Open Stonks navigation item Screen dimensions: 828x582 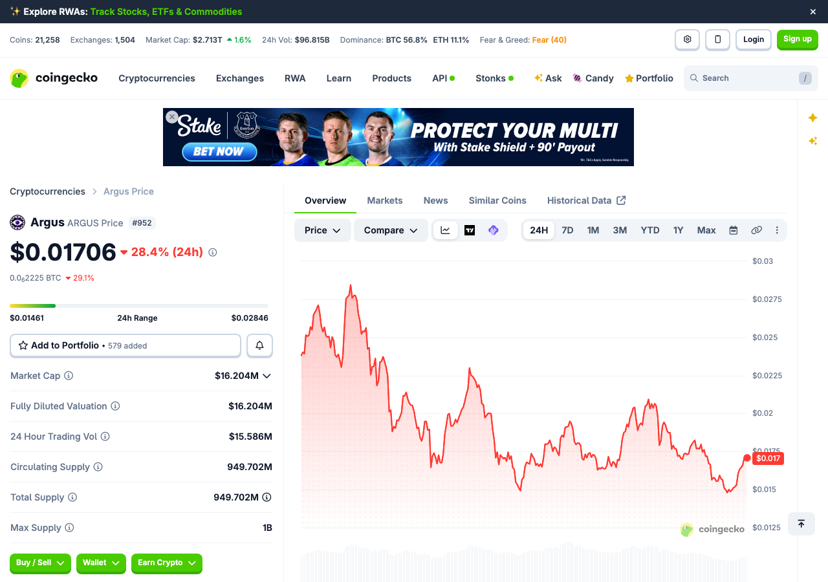click(495, 78)
